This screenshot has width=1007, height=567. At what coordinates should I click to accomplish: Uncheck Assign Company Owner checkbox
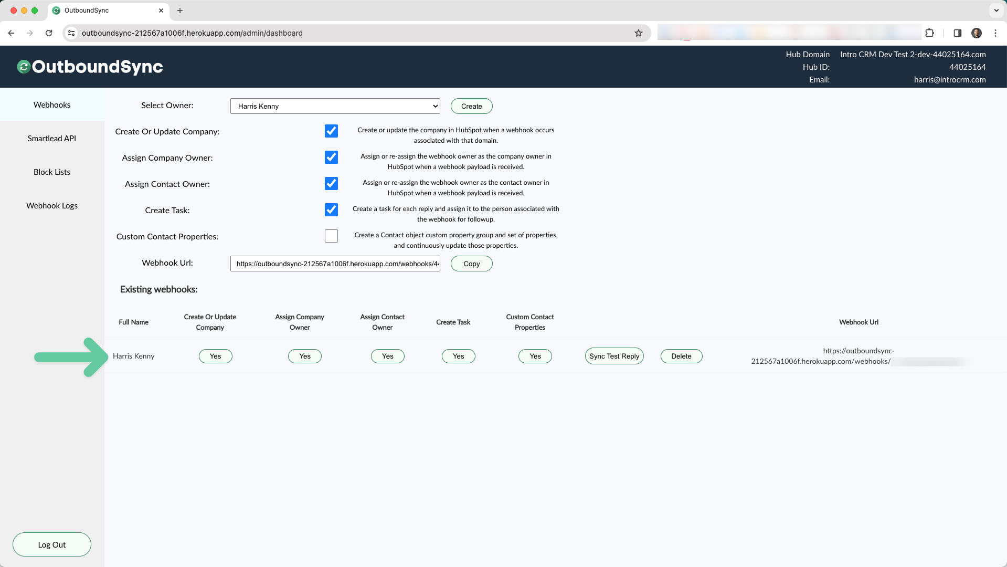(331, 157)
